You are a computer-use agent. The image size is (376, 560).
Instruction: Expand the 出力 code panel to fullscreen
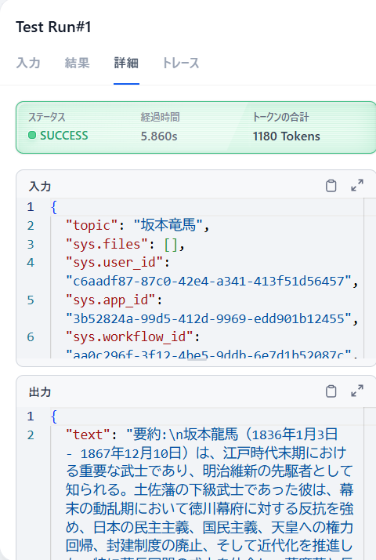[357, 391]
